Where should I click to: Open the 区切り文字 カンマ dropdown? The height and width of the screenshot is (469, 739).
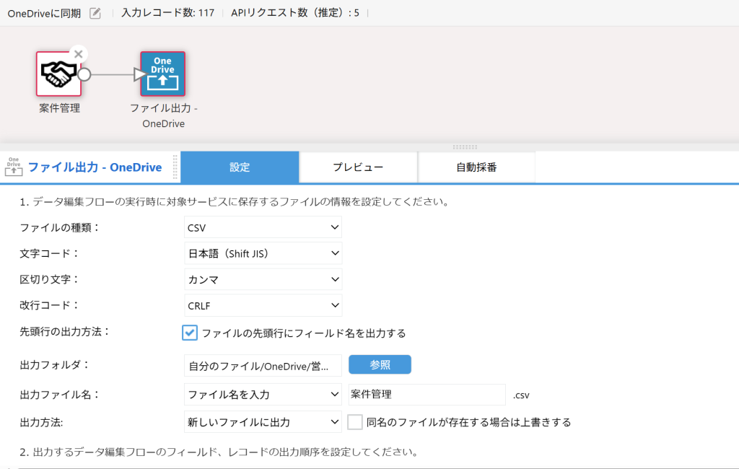pyautogui.click(x=263, y=279)
